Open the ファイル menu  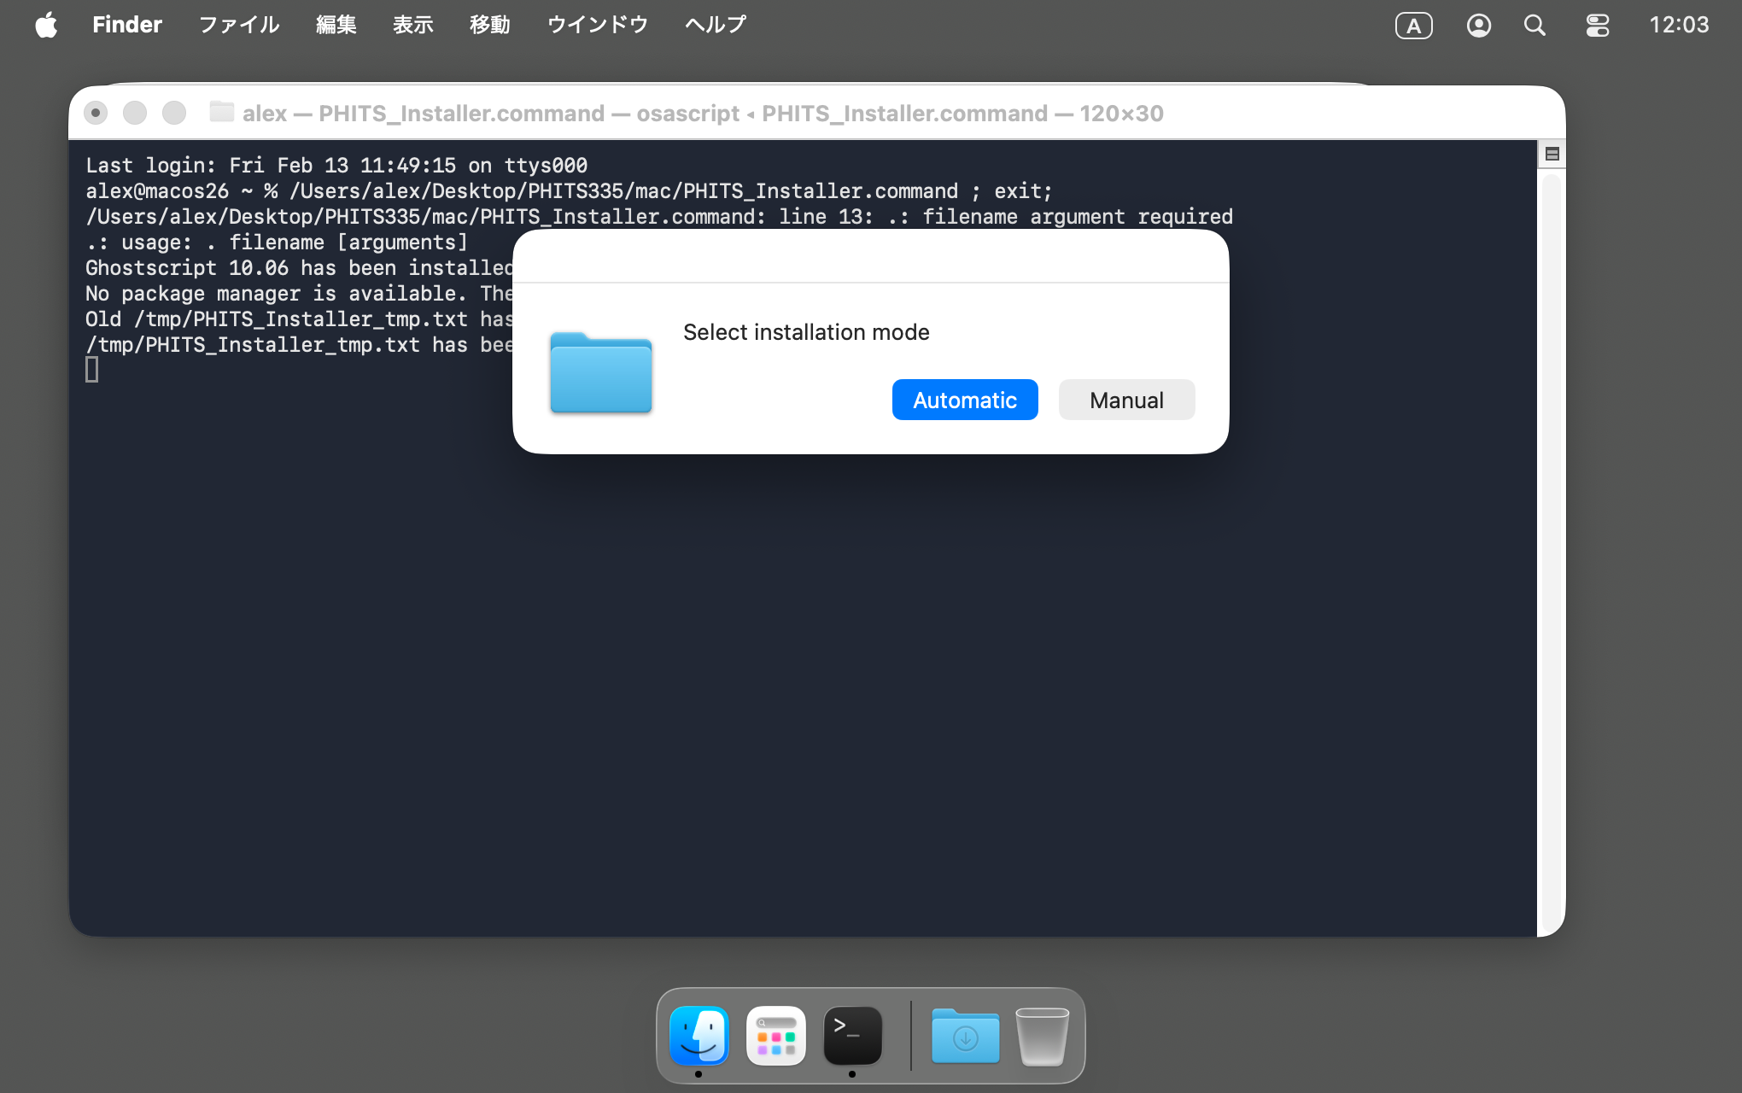click(x=239, y=25)
